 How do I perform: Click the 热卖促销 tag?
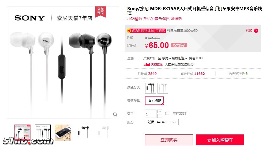[179, 45]
